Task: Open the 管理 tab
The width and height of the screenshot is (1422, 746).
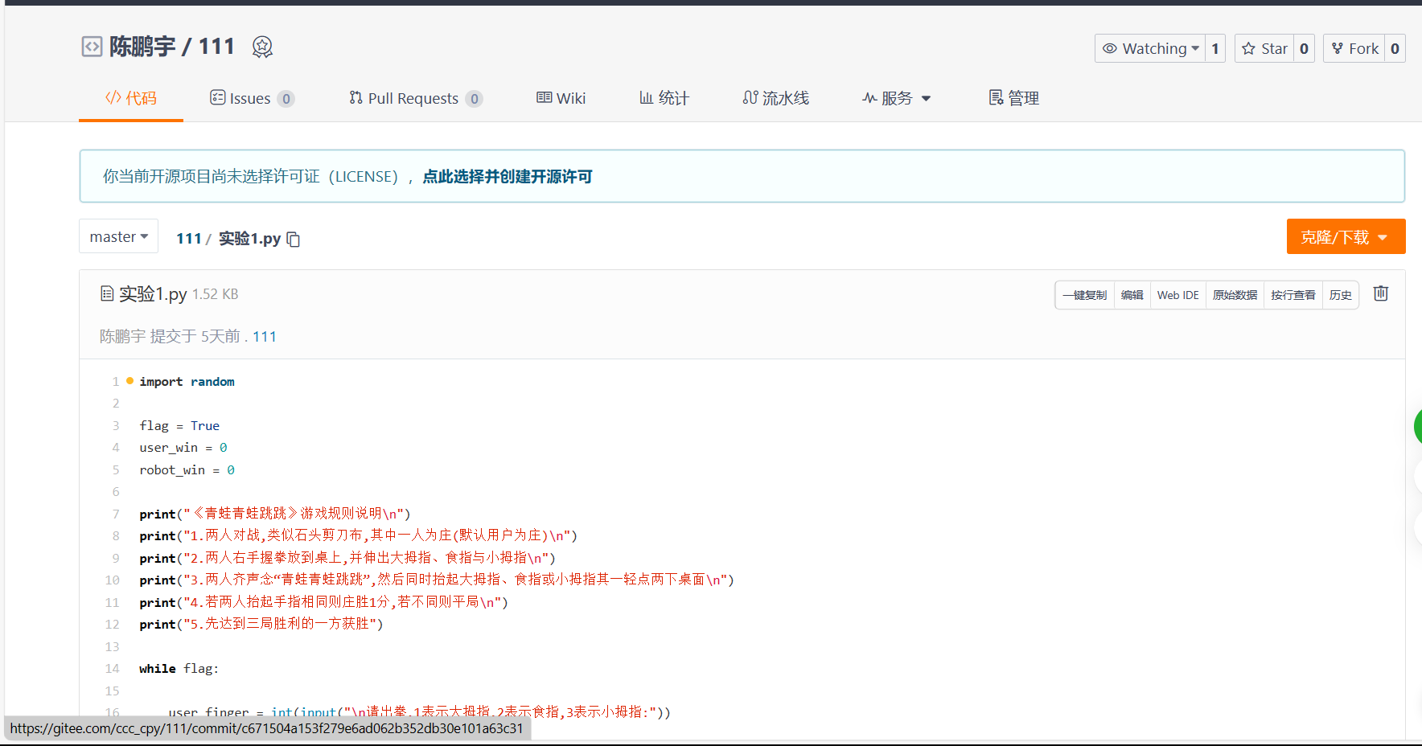Action: point(1014,98)
